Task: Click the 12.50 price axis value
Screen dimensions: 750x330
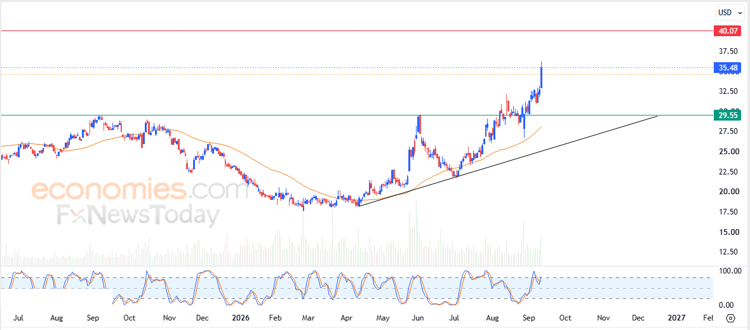Action: click(727, 252)
